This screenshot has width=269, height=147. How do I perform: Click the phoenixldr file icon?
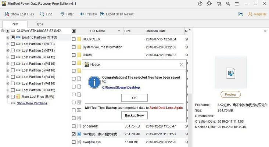[x=79, y=126]
